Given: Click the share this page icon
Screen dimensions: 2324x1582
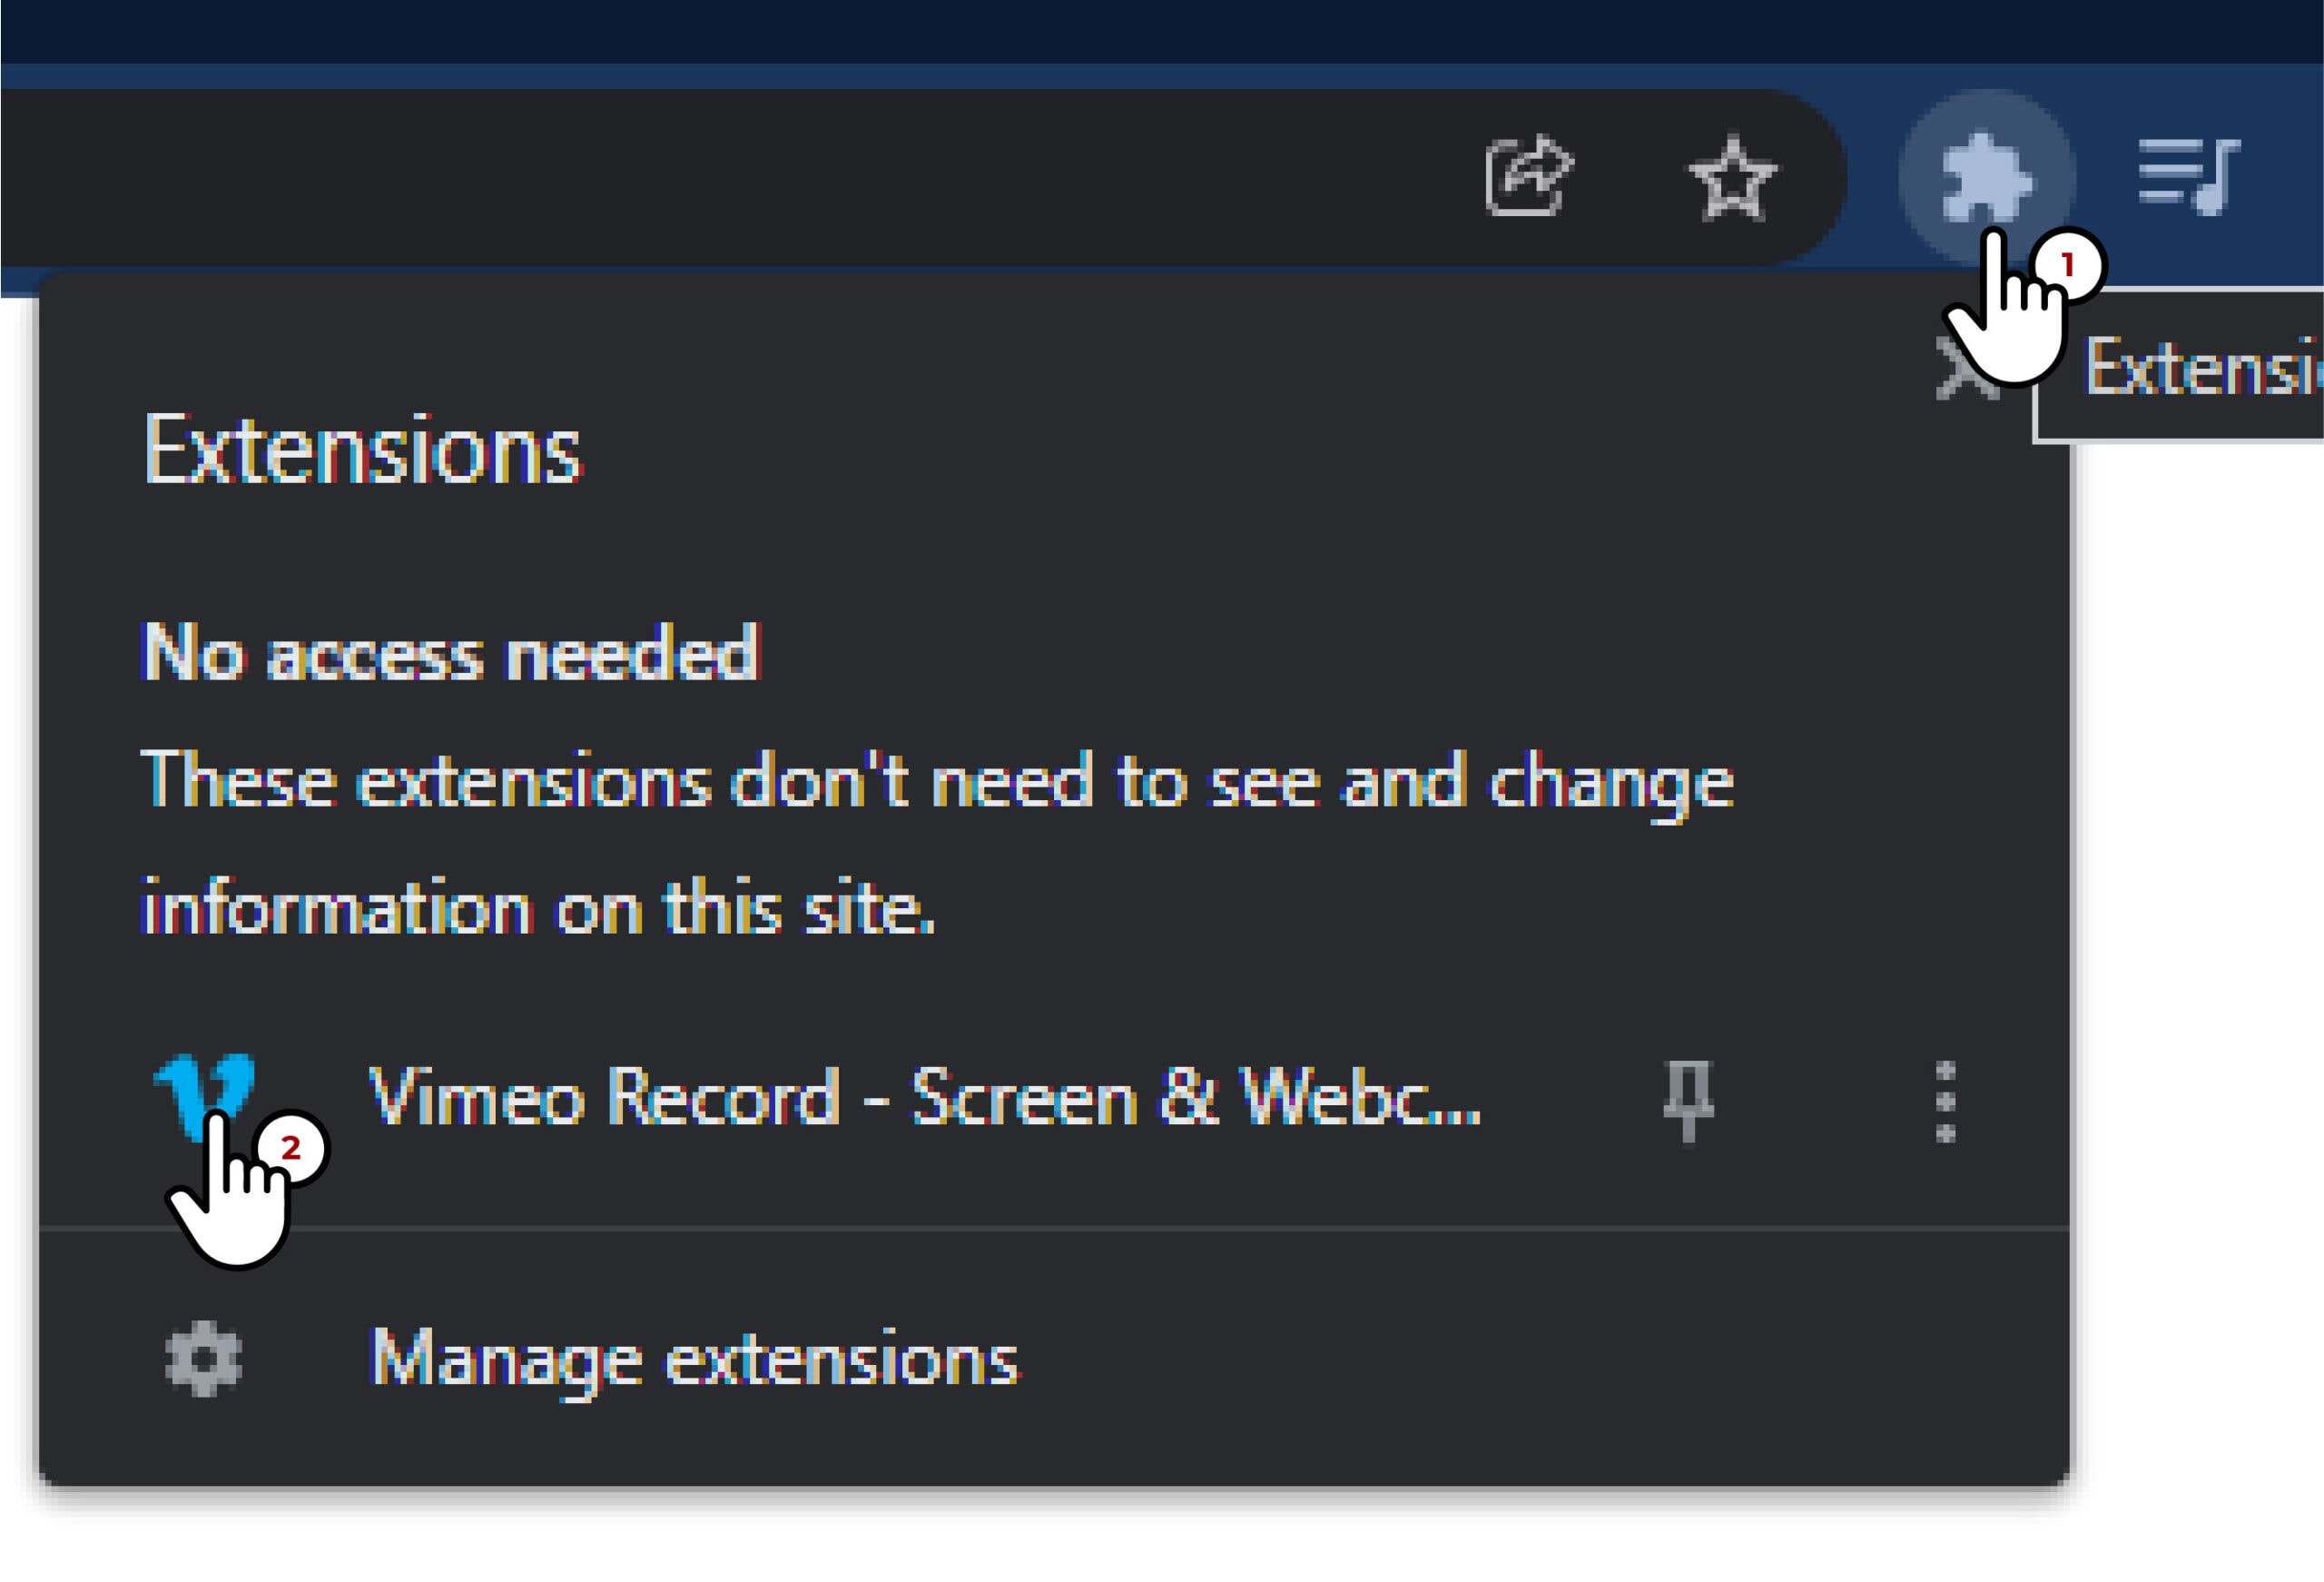Looking at the screenshot, I should coord(1528,176).
